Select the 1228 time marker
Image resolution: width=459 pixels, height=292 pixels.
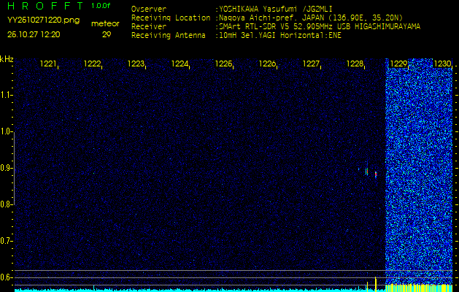355,64
